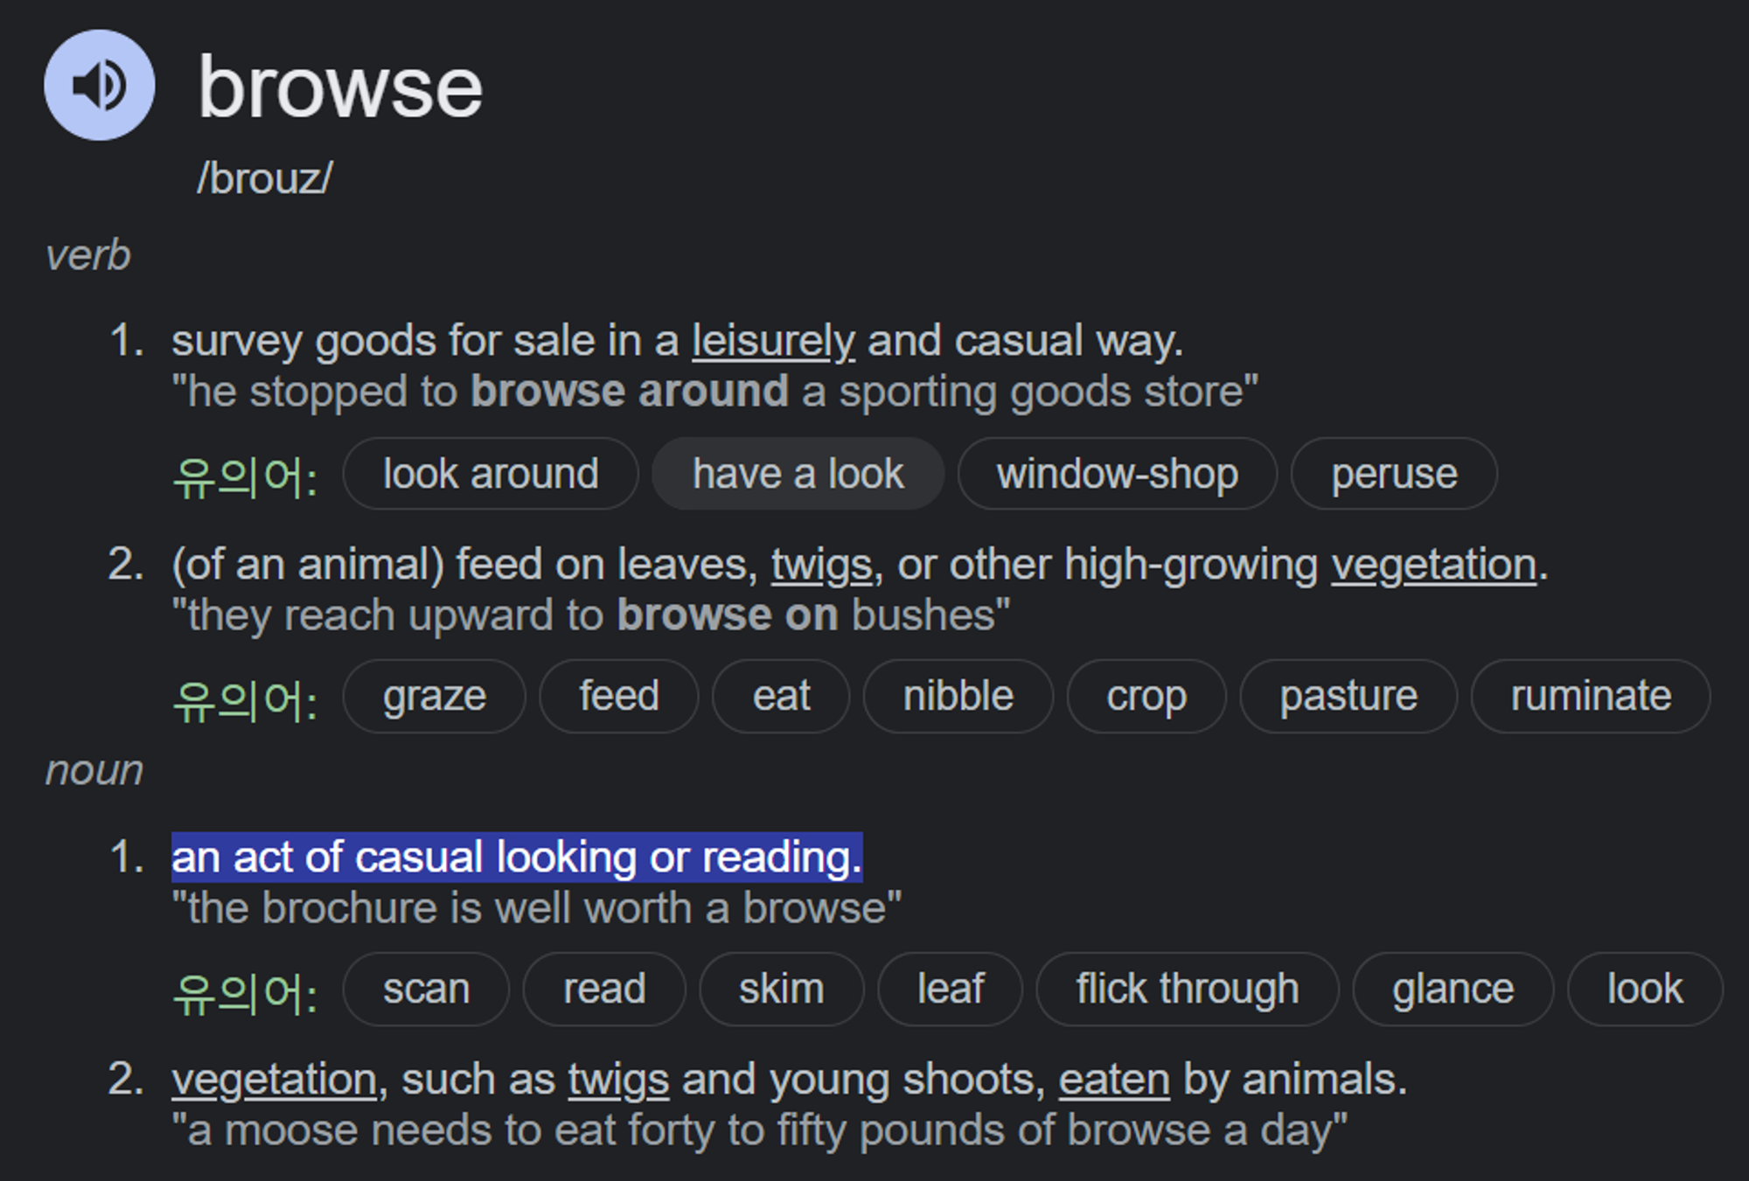Viewport: 1749px width, 1181px height.
Task: Open the 'skim' synonym
Action: [x=781, y=990]
